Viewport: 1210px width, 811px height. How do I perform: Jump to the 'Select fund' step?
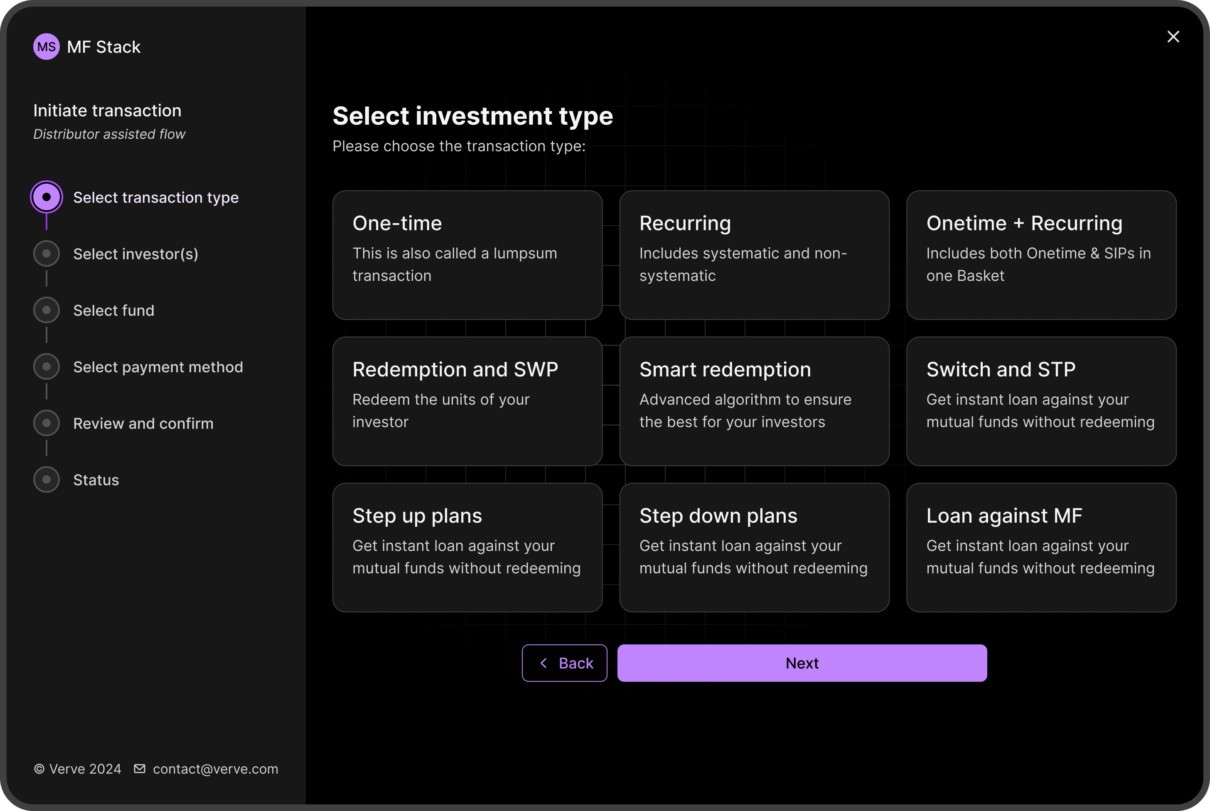pos(47,310)
